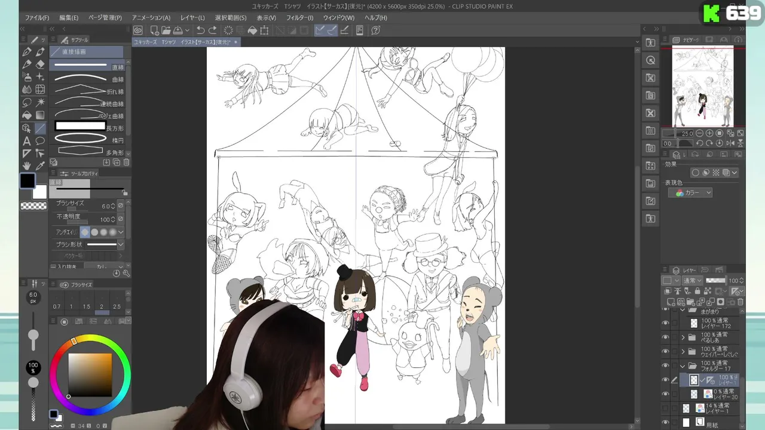Screen dimensions: 765x430
Task: Click lock layer icon in Layer panel
Action: [x=697, y=291]
